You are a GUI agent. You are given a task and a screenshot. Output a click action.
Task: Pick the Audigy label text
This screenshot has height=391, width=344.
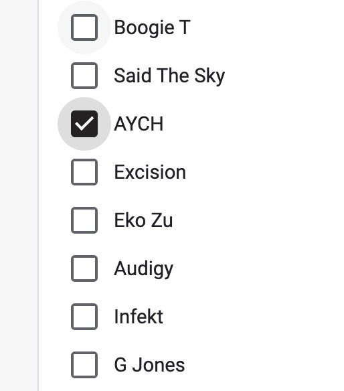144,269
